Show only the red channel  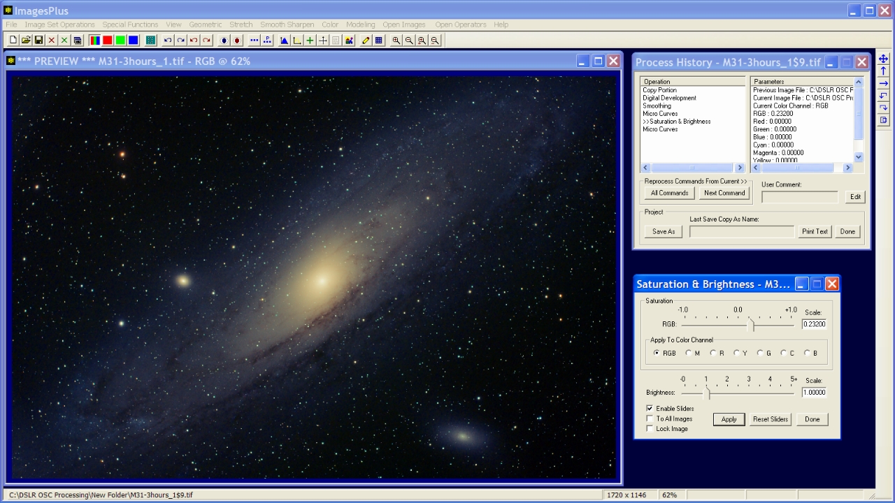pos(108,41)
